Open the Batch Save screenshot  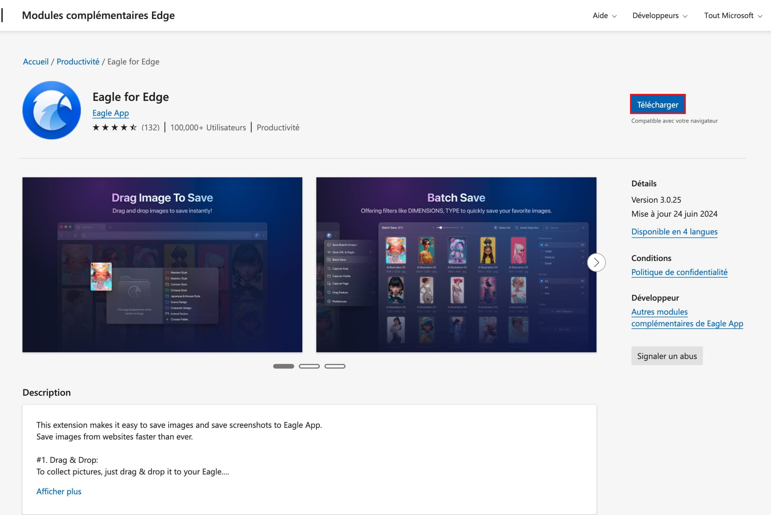click(456, 265)
